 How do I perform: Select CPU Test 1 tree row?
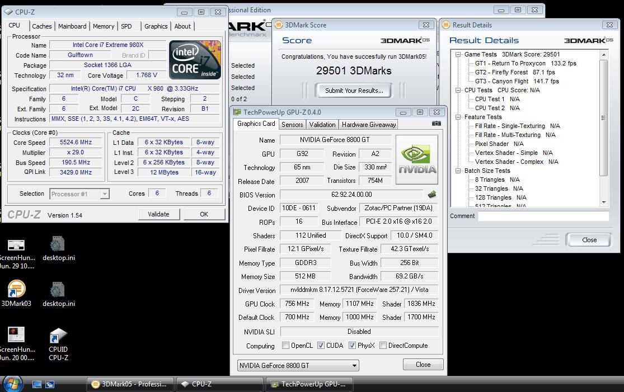coord(497,99)
